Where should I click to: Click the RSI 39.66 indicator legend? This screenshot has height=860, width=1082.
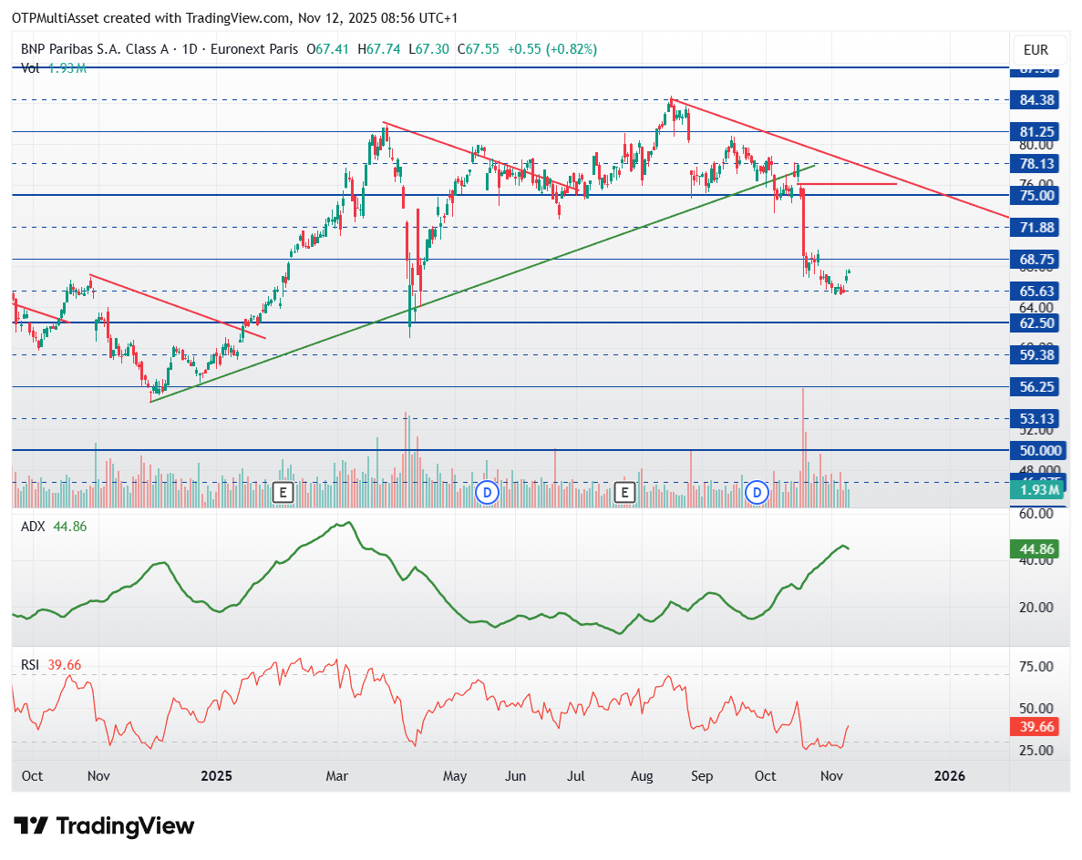coord(51,665)
